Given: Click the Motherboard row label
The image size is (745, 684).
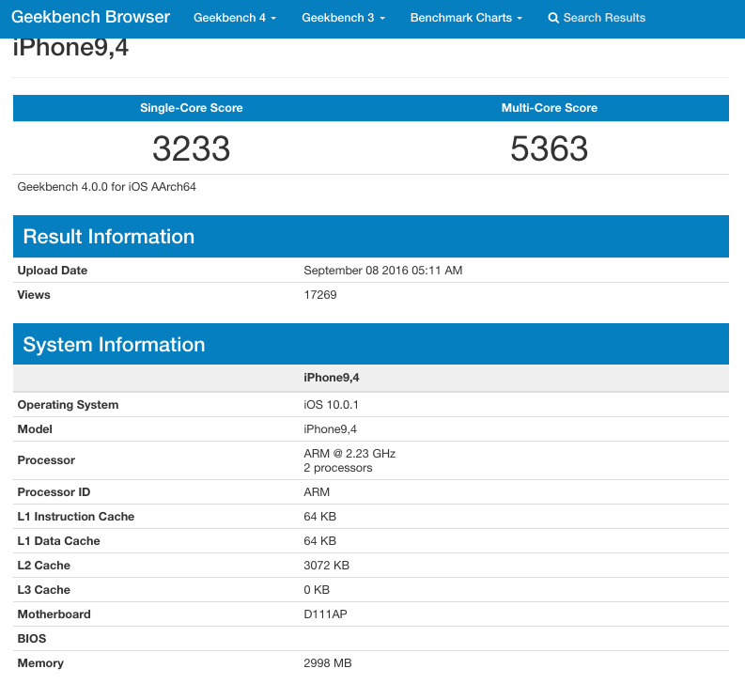Looking at the screenshot, I should coord(54,614).
